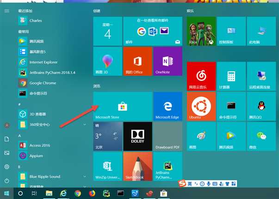Launch the Ubuntu tile
The height and width of the screenshot is (199, 279).
pos(201,106)
